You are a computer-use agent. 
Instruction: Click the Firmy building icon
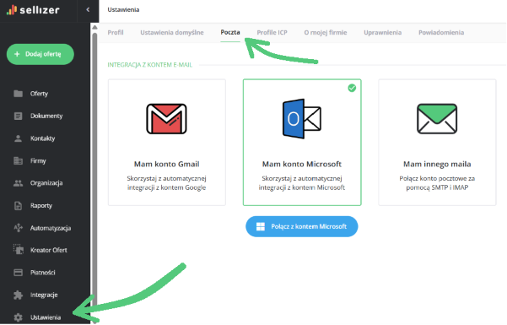click(x=18, y=160)
